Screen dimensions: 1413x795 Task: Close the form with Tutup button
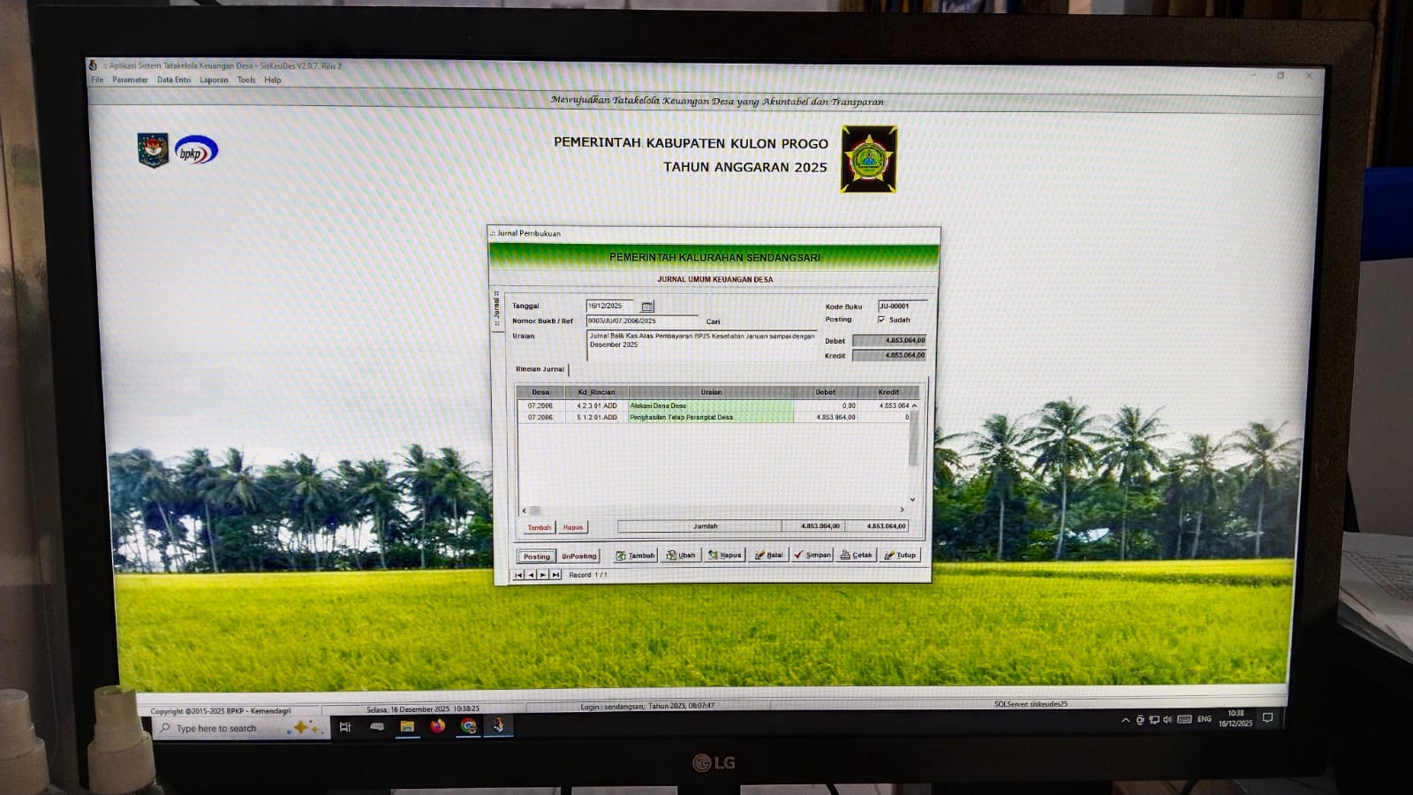901,556
